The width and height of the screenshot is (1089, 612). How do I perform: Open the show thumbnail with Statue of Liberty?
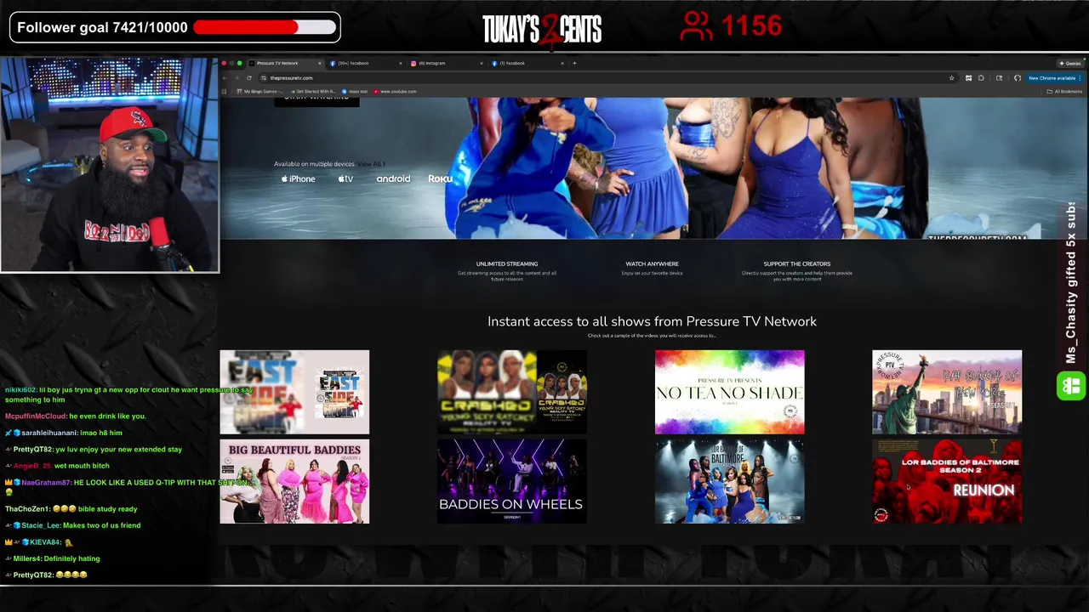click(x=947, y=392)
